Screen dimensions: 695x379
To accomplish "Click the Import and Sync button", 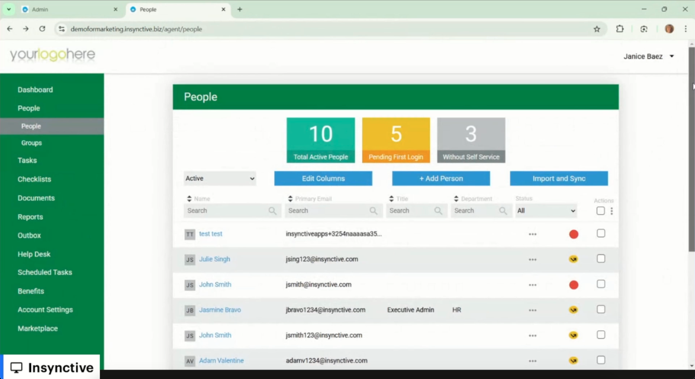I will 559,179.
